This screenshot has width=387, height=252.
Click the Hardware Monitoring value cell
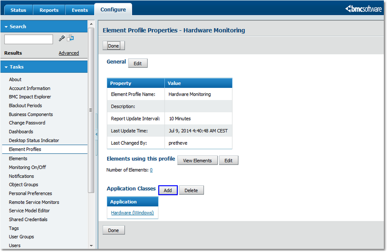click(x=198, y=94)
